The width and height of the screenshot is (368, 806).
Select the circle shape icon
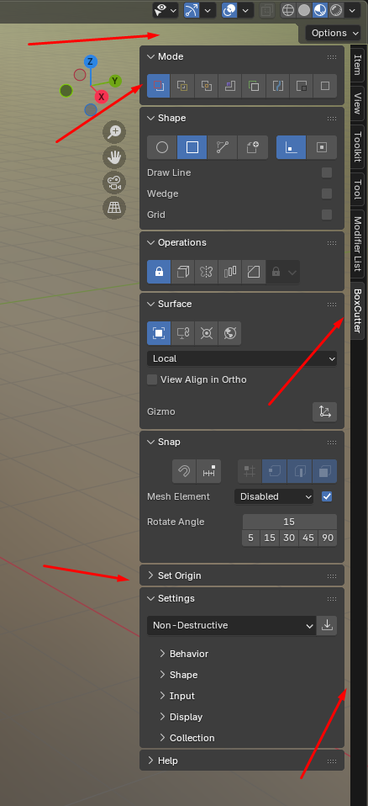(162, 147)
